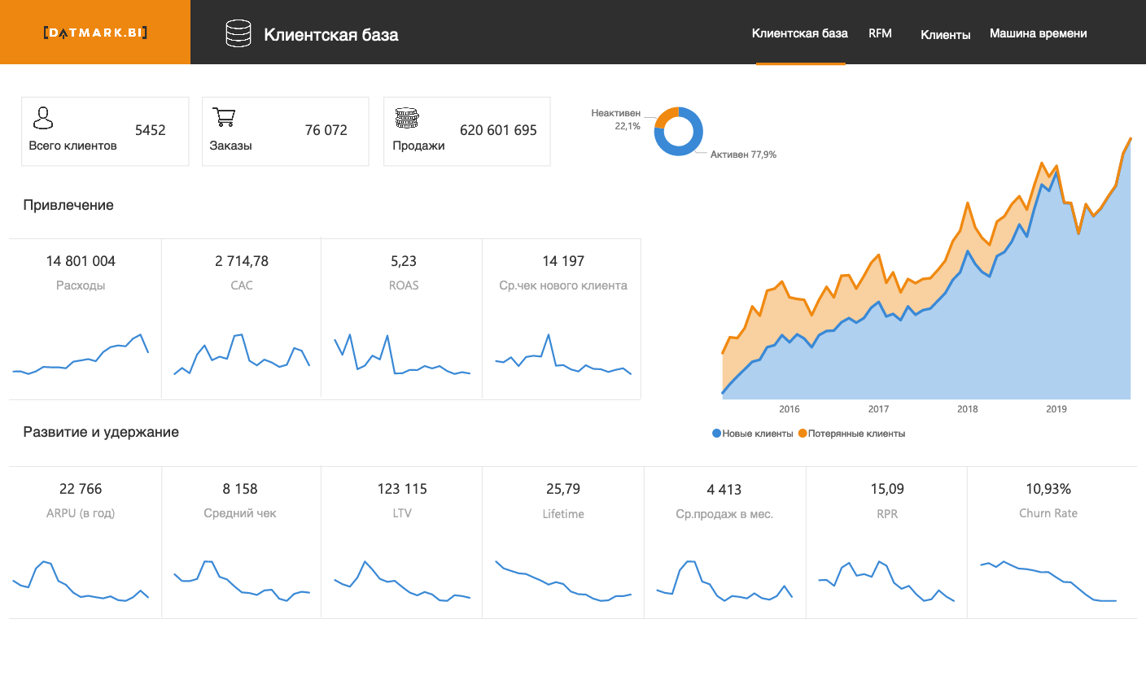Click the ROAS sparkline chart
Image resolution: width=1146 pixels, height=693 pixels.
click(403, 354)
